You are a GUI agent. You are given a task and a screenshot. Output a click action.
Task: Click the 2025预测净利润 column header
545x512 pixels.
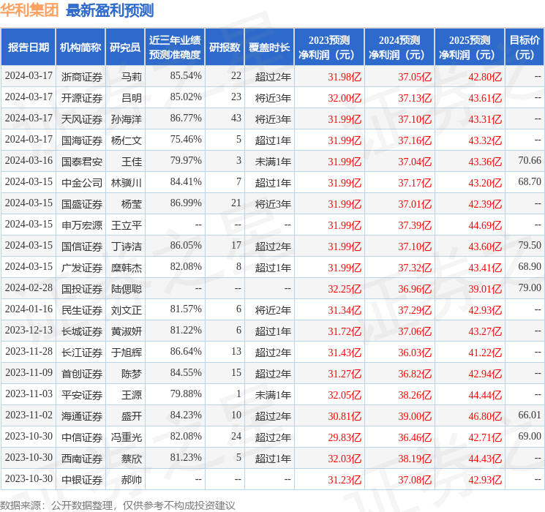tap(469, 48)
